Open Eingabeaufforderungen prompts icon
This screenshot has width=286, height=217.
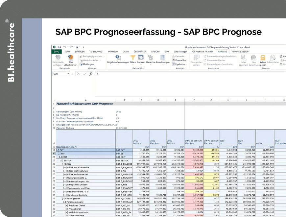click(118, 58)
